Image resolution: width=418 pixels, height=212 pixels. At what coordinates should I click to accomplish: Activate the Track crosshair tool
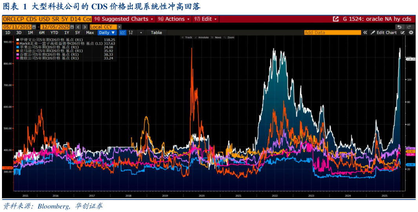point(187,38)
